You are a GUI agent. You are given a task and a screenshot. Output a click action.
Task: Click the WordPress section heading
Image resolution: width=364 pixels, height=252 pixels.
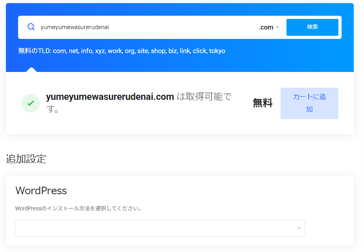[41, 191]
